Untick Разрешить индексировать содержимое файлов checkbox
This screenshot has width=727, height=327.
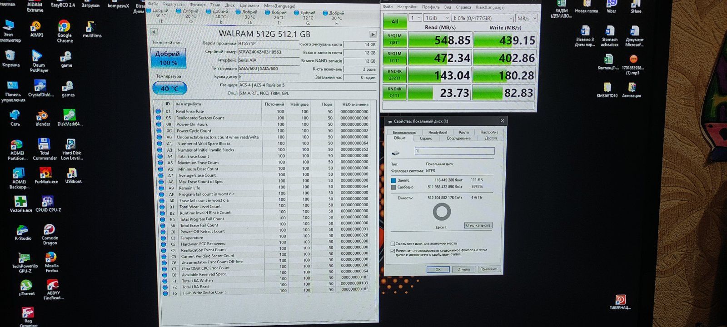point(393,250)
